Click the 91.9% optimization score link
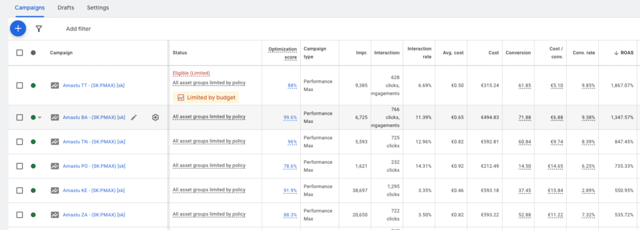 (x=290, y=191)
